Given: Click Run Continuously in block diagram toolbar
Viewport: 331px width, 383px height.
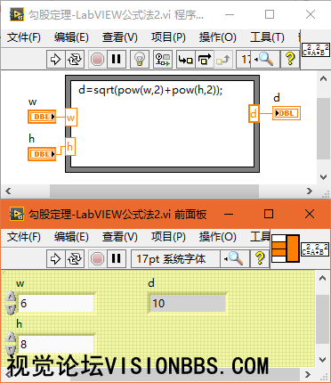Looking at the screenshot, I should pyautogui.click(x=74, y=60).
